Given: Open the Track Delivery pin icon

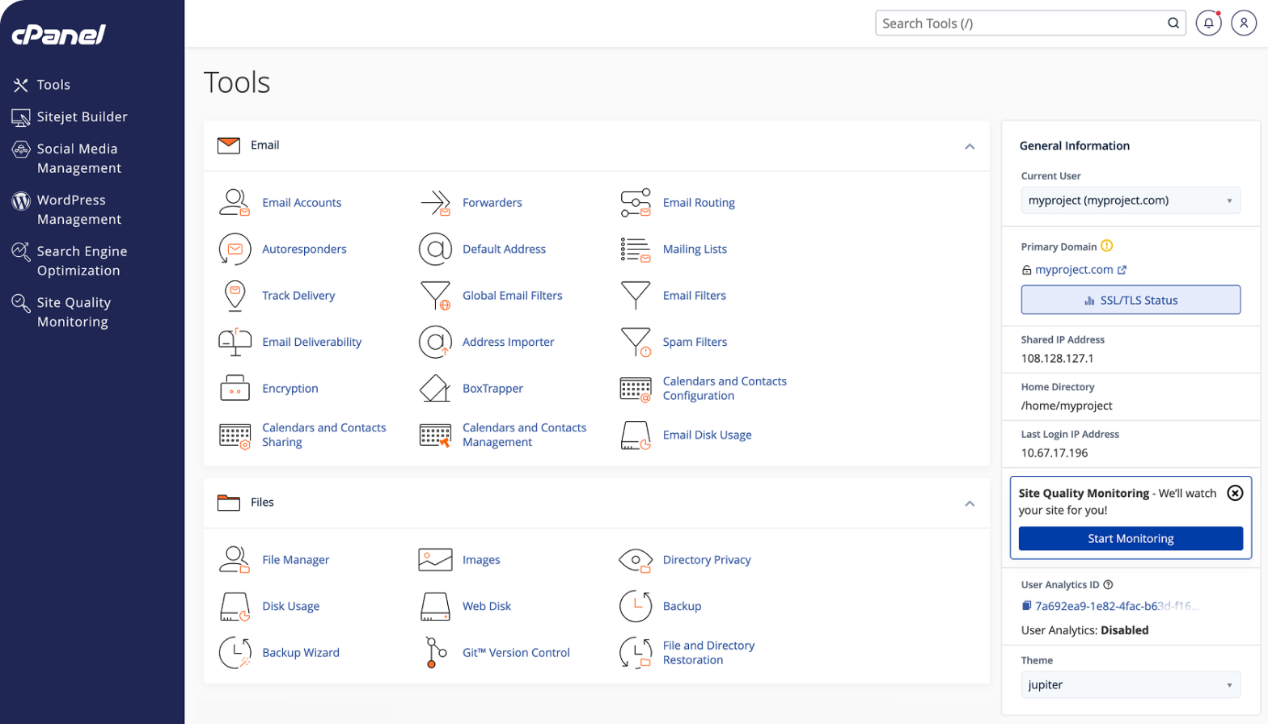Looking at the screenshot, I should [x=235, y=296].
